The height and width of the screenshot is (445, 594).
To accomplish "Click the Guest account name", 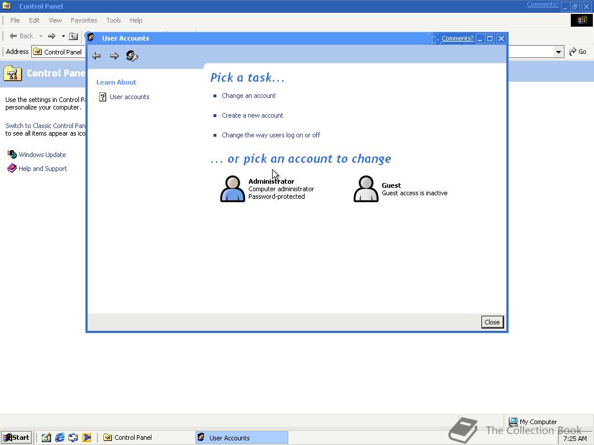I will (x=392, y=185).
